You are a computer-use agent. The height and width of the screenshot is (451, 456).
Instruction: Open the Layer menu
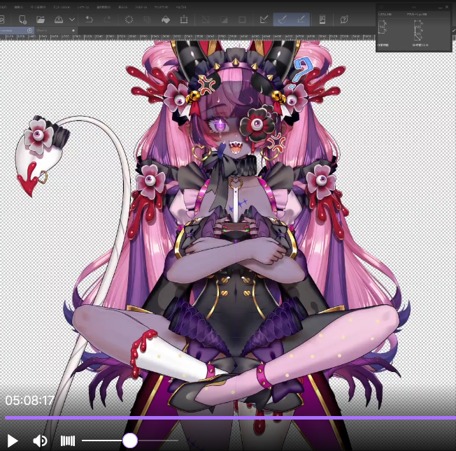coord(83,7)
